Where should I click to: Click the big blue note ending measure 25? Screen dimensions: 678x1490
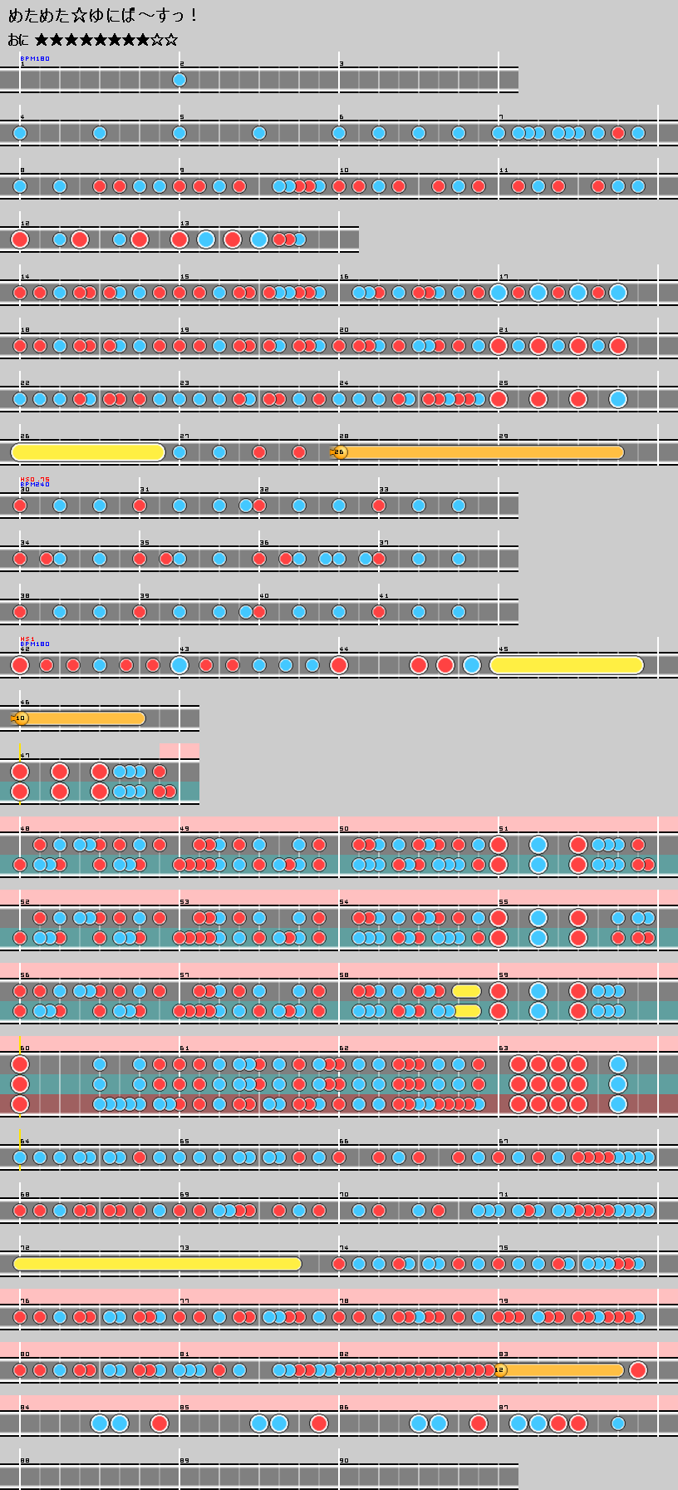click(x=618, y=399)
